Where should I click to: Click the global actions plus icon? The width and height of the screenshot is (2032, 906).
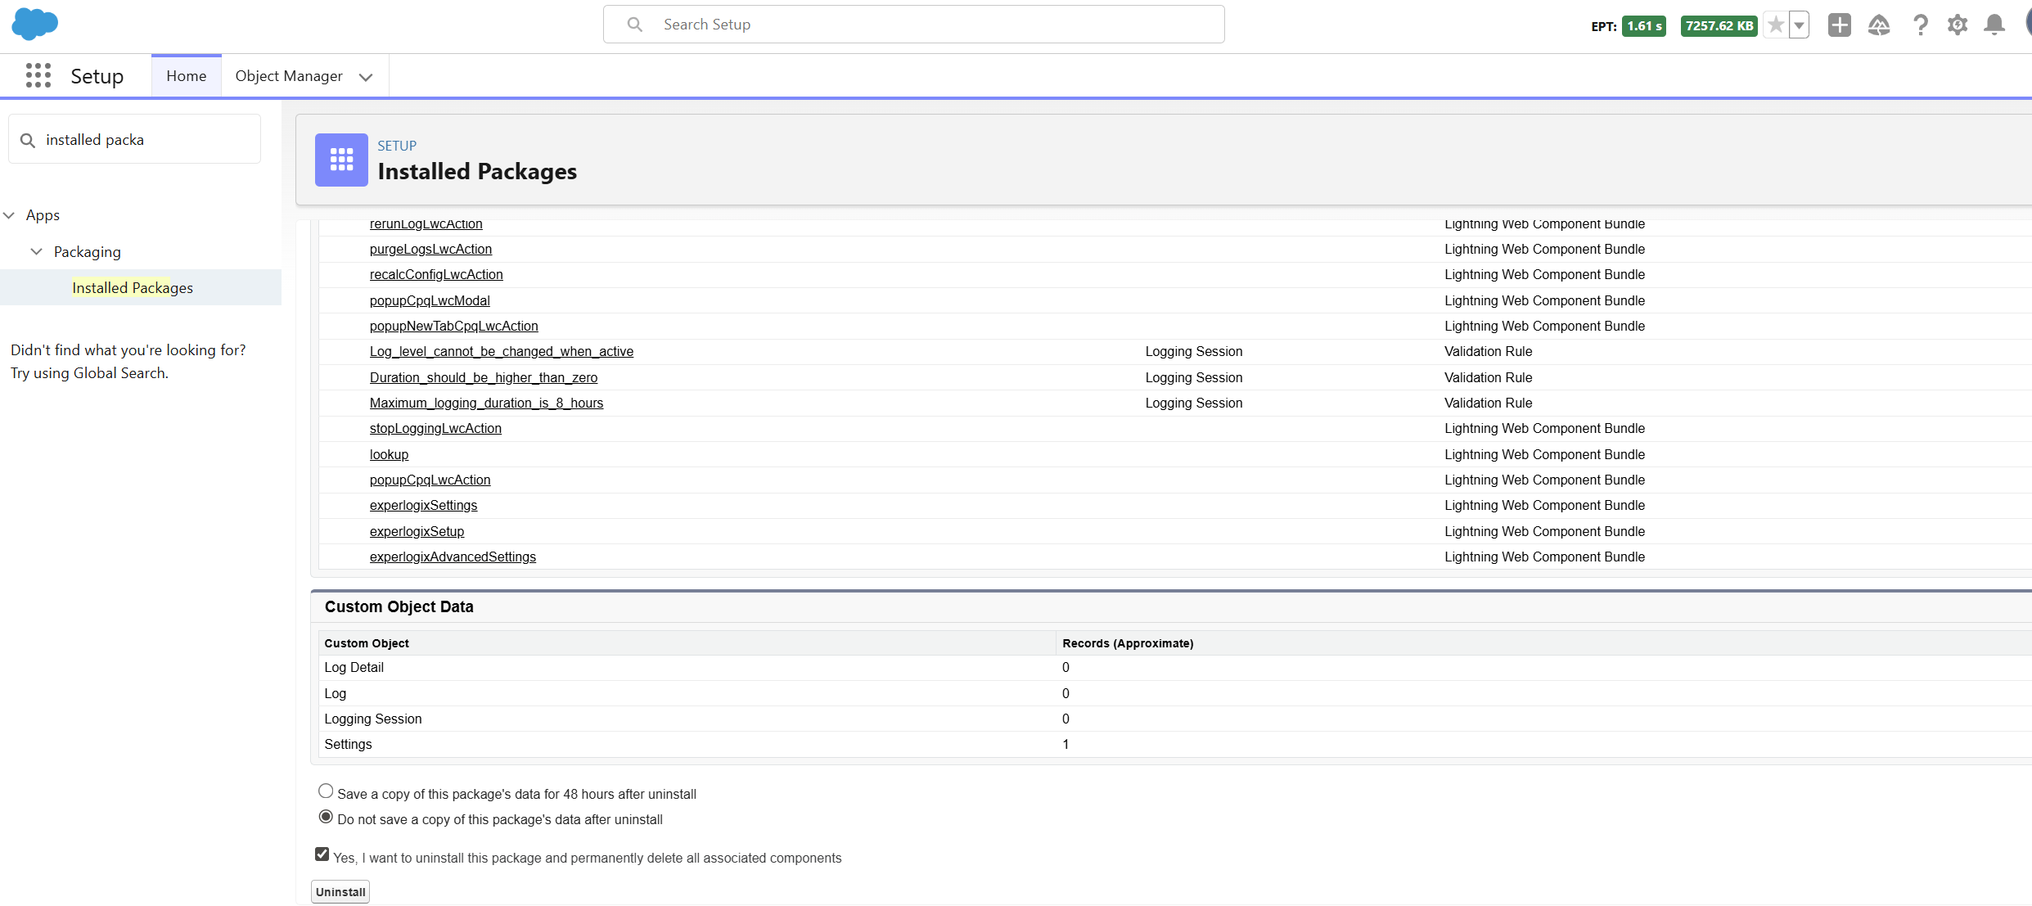click(1839, 25)
